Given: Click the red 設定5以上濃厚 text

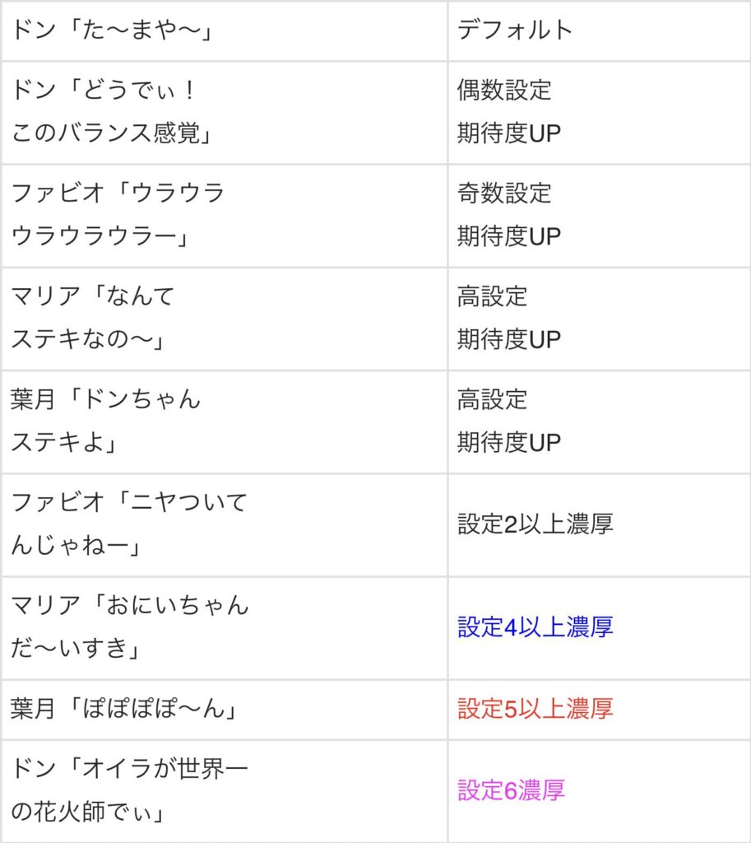Looking at the screenshot, I should (535, 709).
